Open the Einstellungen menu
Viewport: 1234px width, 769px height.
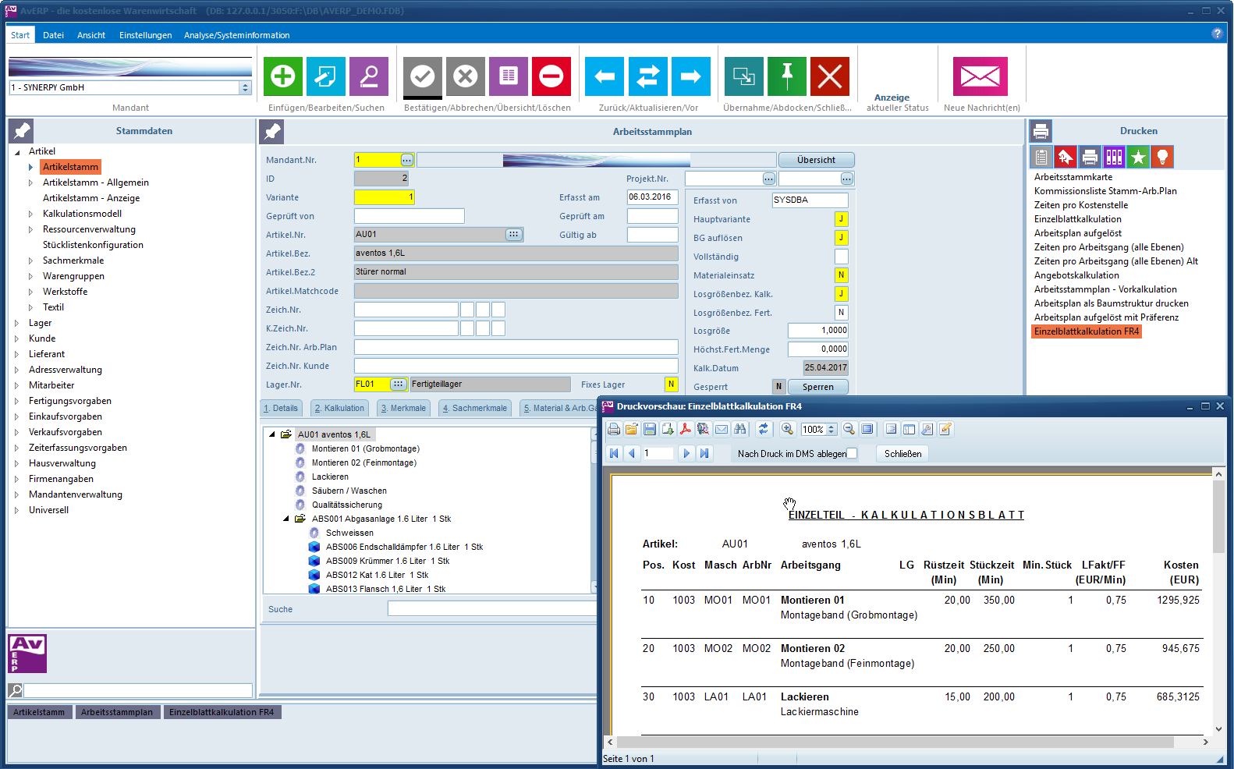(x=145, y=35)
